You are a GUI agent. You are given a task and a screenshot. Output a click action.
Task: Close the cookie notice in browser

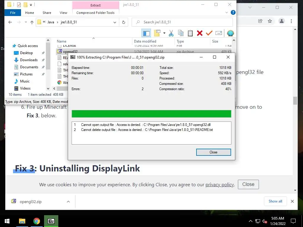tap(248, 184)
